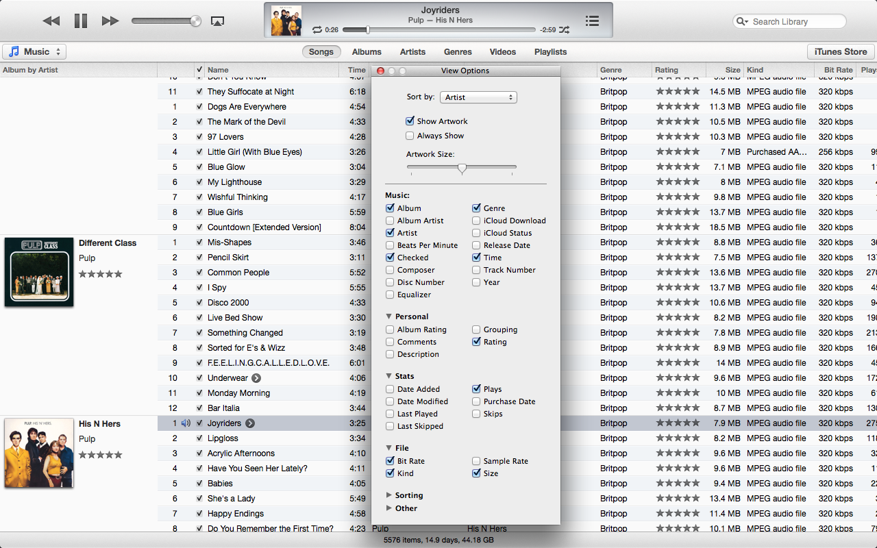The width and height of the screenshot is (877, 548).
Task: Switch to the Playlists tab
Action: (551, 51)
